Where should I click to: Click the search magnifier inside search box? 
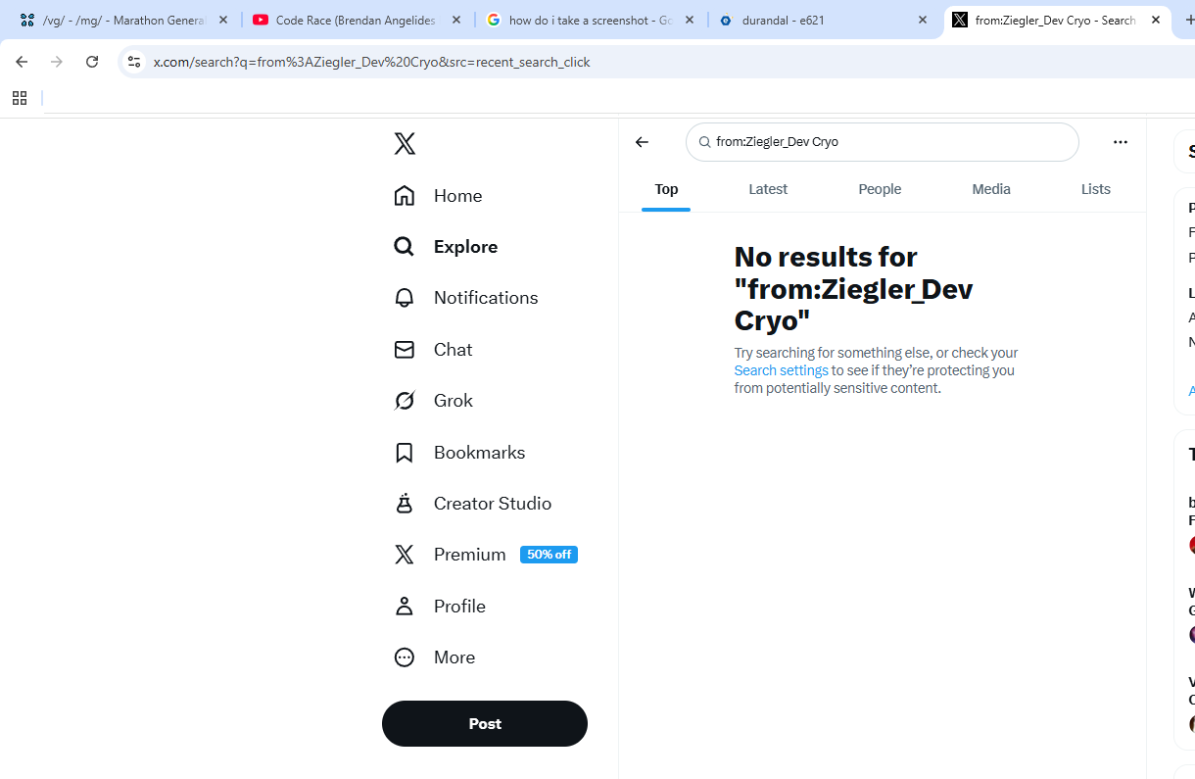coord(704,142)
